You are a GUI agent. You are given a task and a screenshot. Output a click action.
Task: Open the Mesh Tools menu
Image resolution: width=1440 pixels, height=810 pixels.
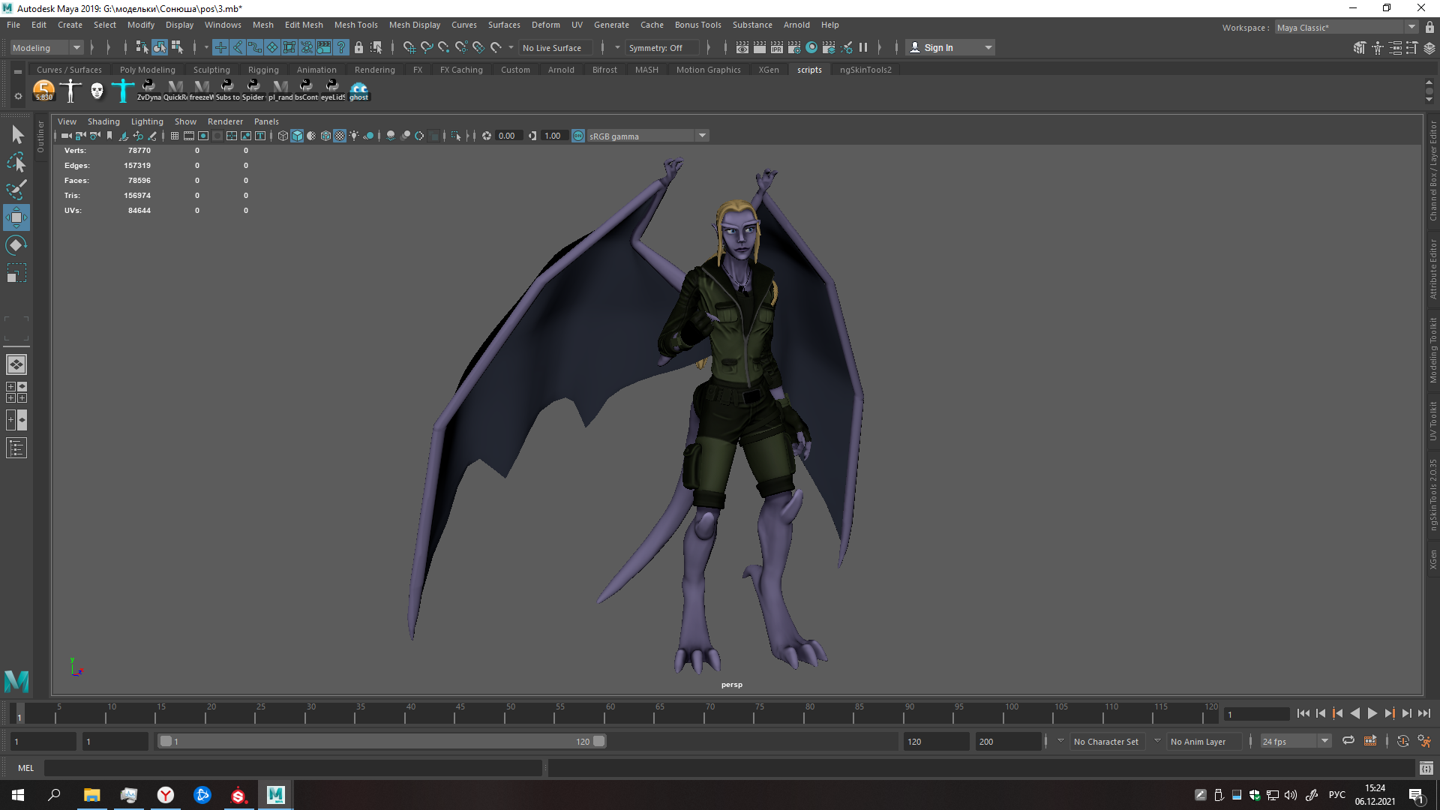355,25
